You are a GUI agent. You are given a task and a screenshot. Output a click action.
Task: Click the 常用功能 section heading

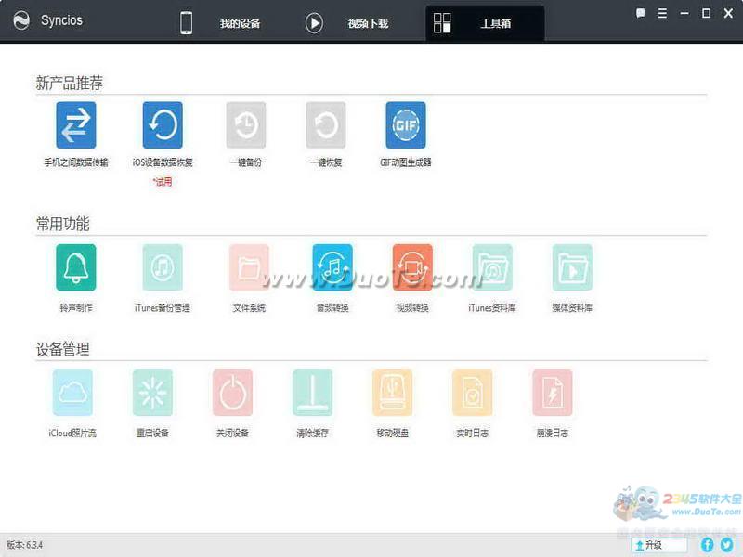click(62, 224)
